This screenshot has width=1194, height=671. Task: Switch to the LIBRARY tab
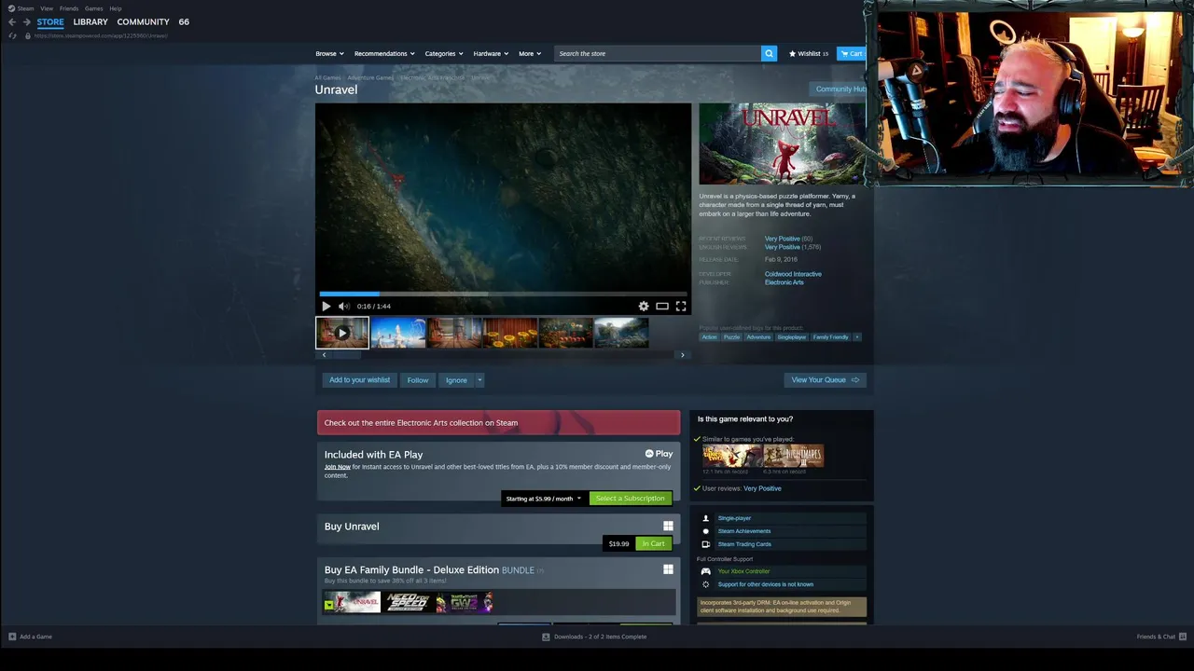[90, 21]
